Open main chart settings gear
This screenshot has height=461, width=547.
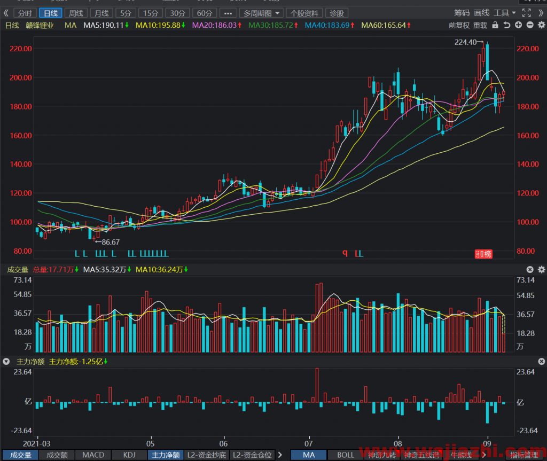542,25
